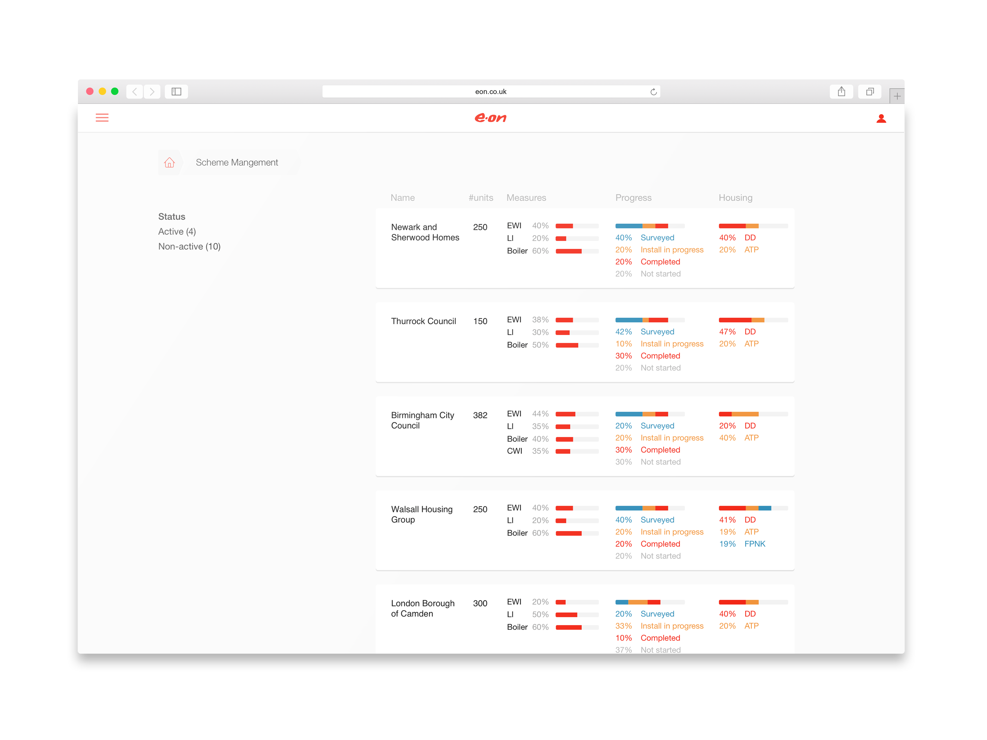Click the eon.co.uk address bar
987x740 pixels.
490,91
